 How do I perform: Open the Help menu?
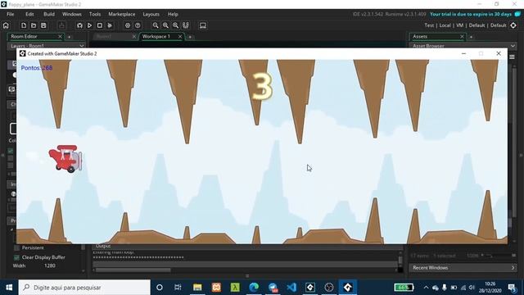(x=173, y=14)
